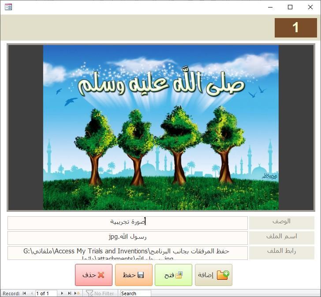
Task: Click the الوصف description text field
Action: pyautogui.click(x=127, y=223)
